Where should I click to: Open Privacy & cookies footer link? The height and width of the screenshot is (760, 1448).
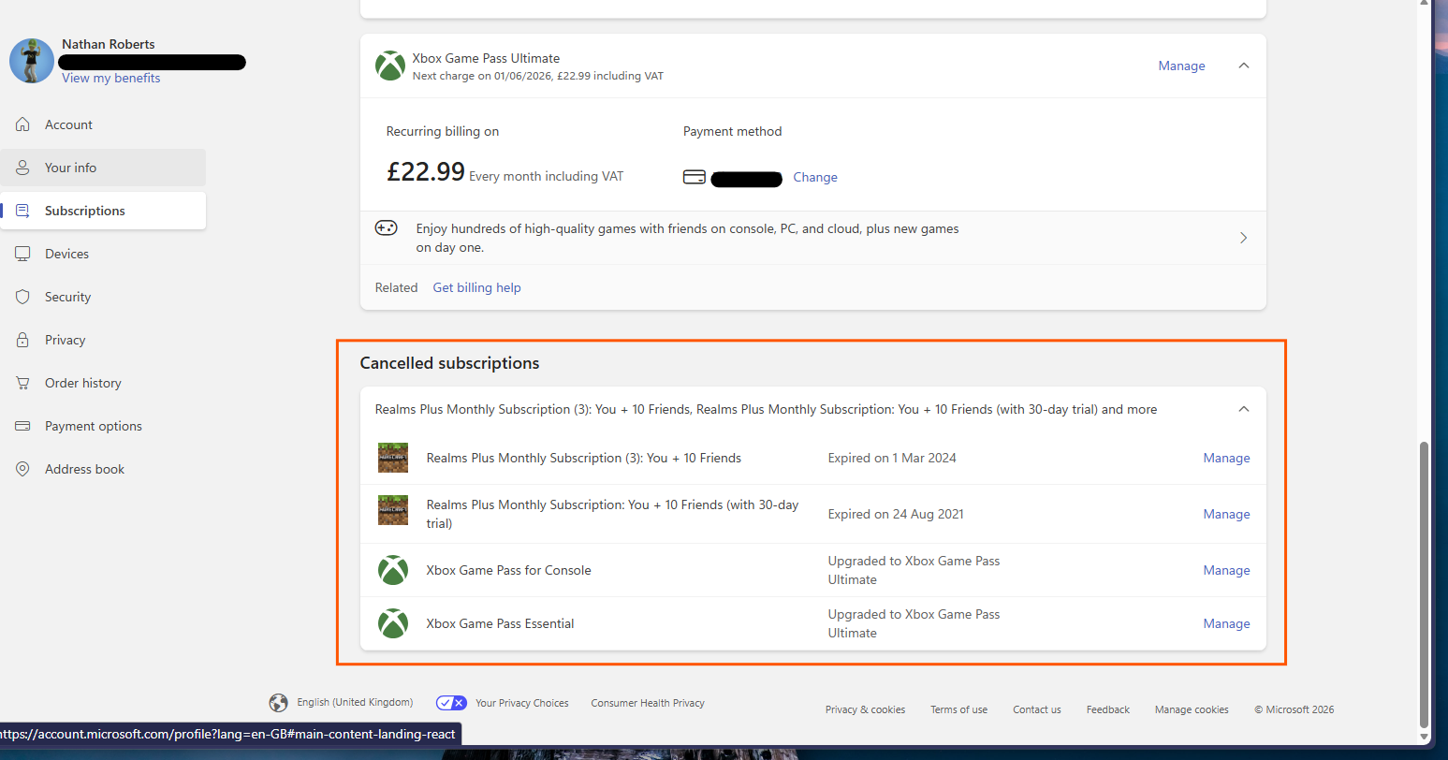click(865, 709)
